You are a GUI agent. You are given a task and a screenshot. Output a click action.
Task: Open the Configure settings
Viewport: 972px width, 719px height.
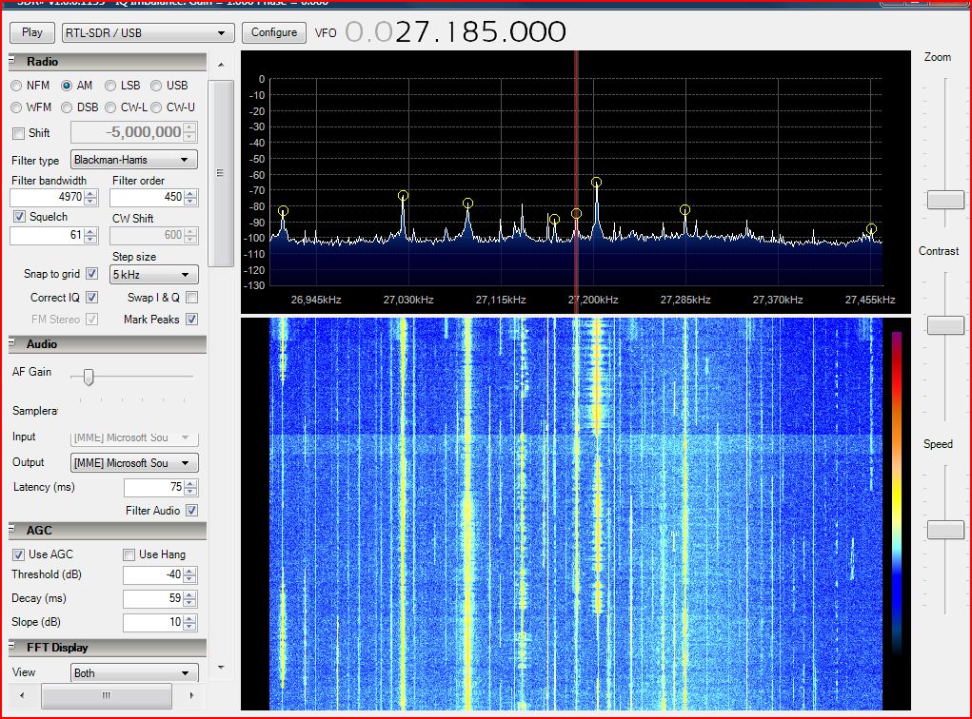pos(274,32)
